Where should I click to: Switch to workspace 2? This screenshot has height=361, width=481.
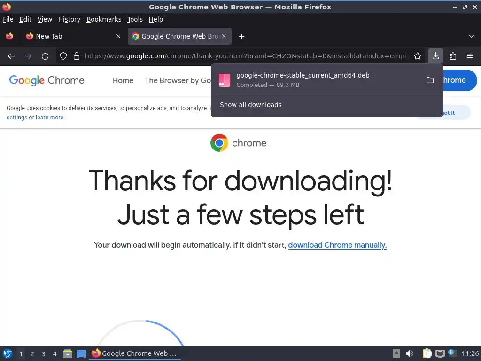[32, 354]
